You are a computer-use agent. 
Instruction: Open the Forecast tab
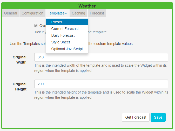97,13
